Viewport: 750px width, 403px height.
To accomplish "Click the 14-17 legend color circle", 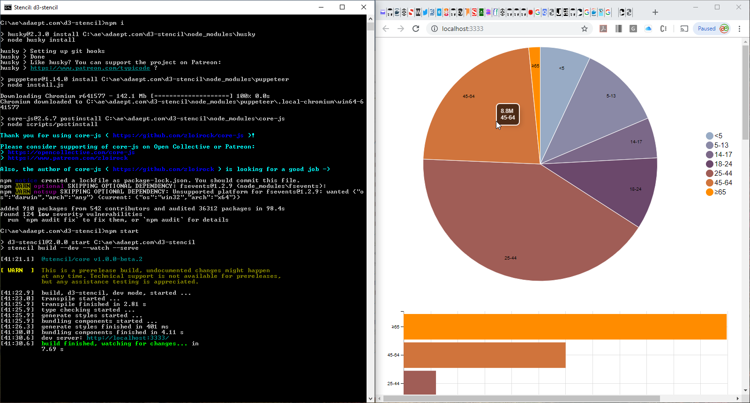I will point(709,155).
